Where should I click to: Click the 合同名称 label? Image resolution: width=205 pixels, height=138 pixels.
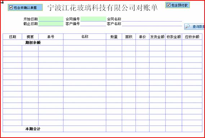114,19
